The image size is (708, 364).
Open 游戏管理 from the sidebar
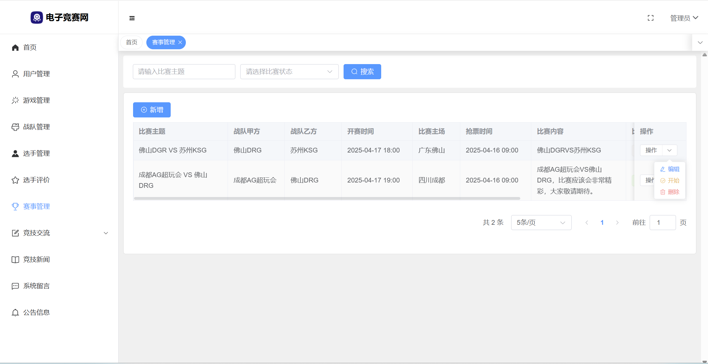[x=36, y=100]
